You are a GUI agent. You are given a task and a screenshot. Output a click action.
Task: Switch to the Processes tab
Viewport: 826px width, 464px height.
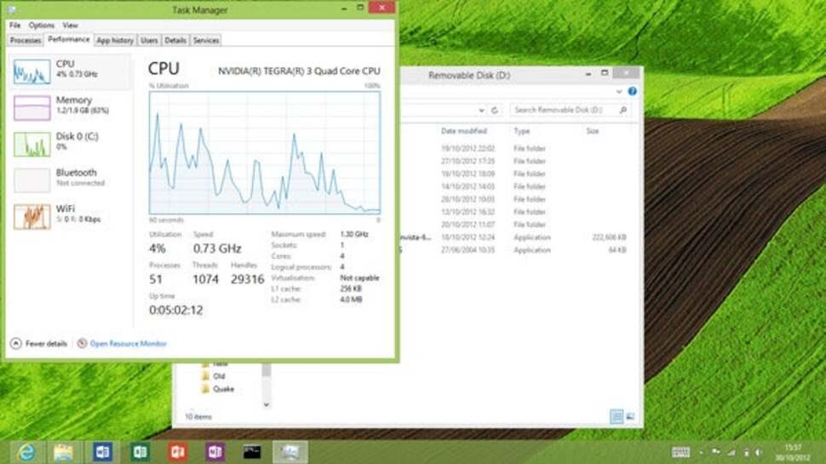pyautogui.click(x=26, y=41)
